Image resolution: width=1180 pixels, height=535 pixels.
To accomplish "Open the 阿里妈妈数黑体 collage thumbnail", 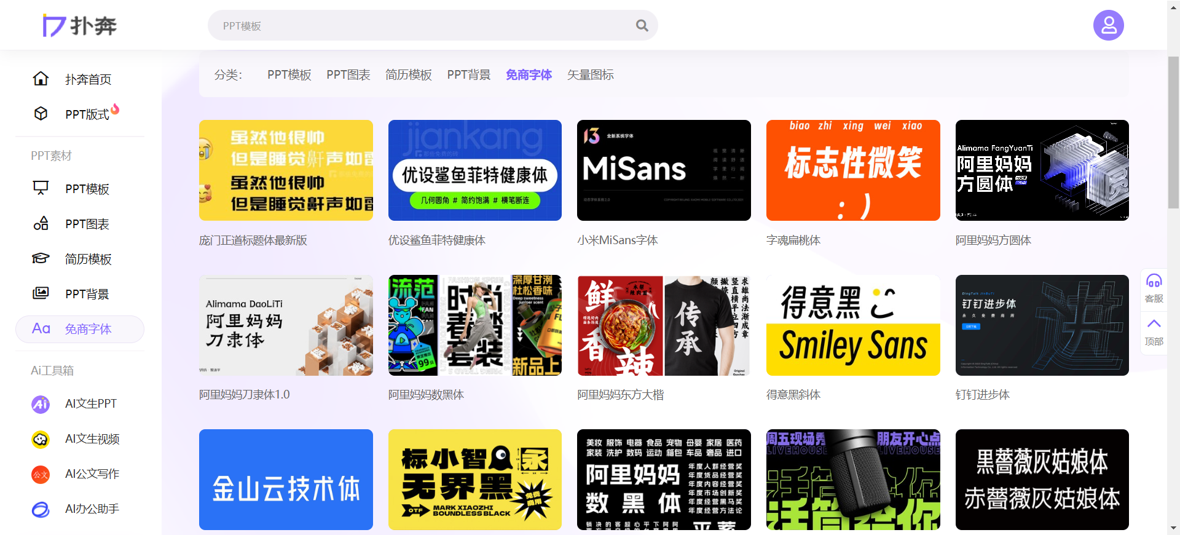I will pos(474,325).
